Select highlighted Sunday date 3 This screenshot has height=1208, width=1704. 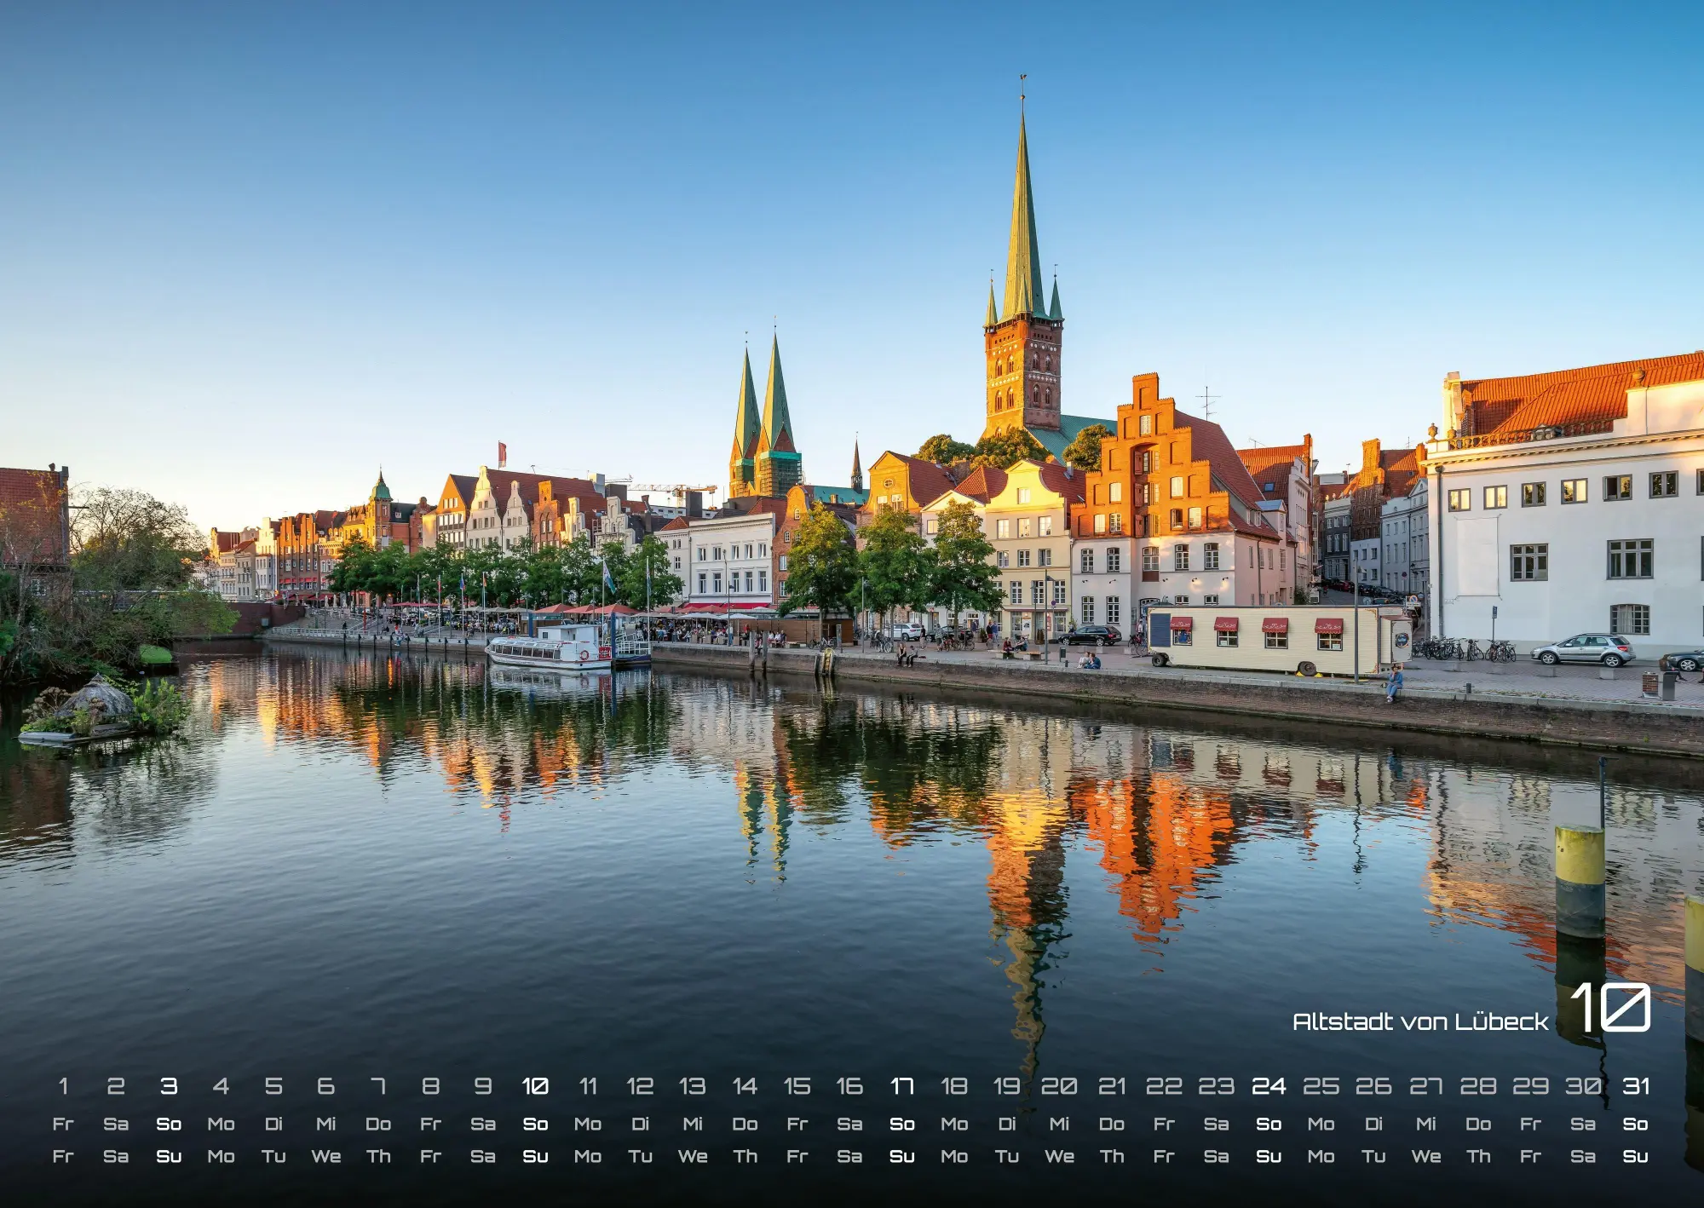pyautogui.click(x=169, y=1086)
